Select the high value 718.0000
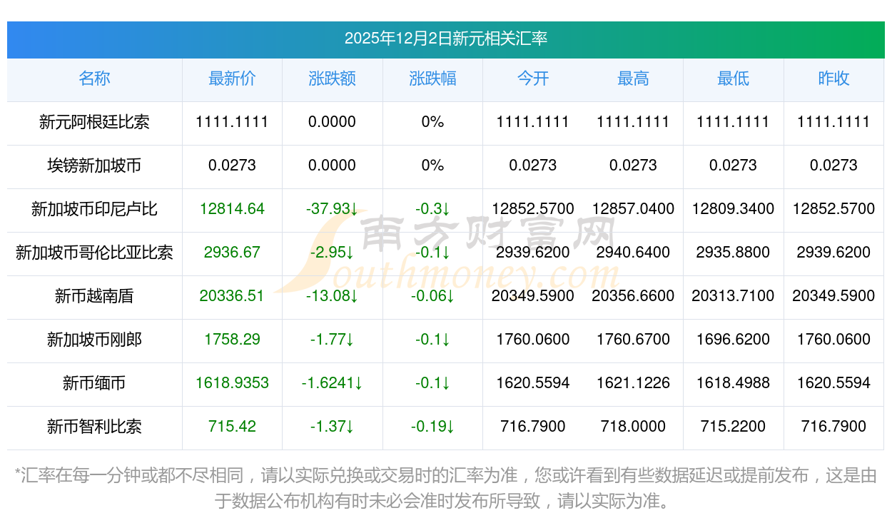 [x=633, y=427]
